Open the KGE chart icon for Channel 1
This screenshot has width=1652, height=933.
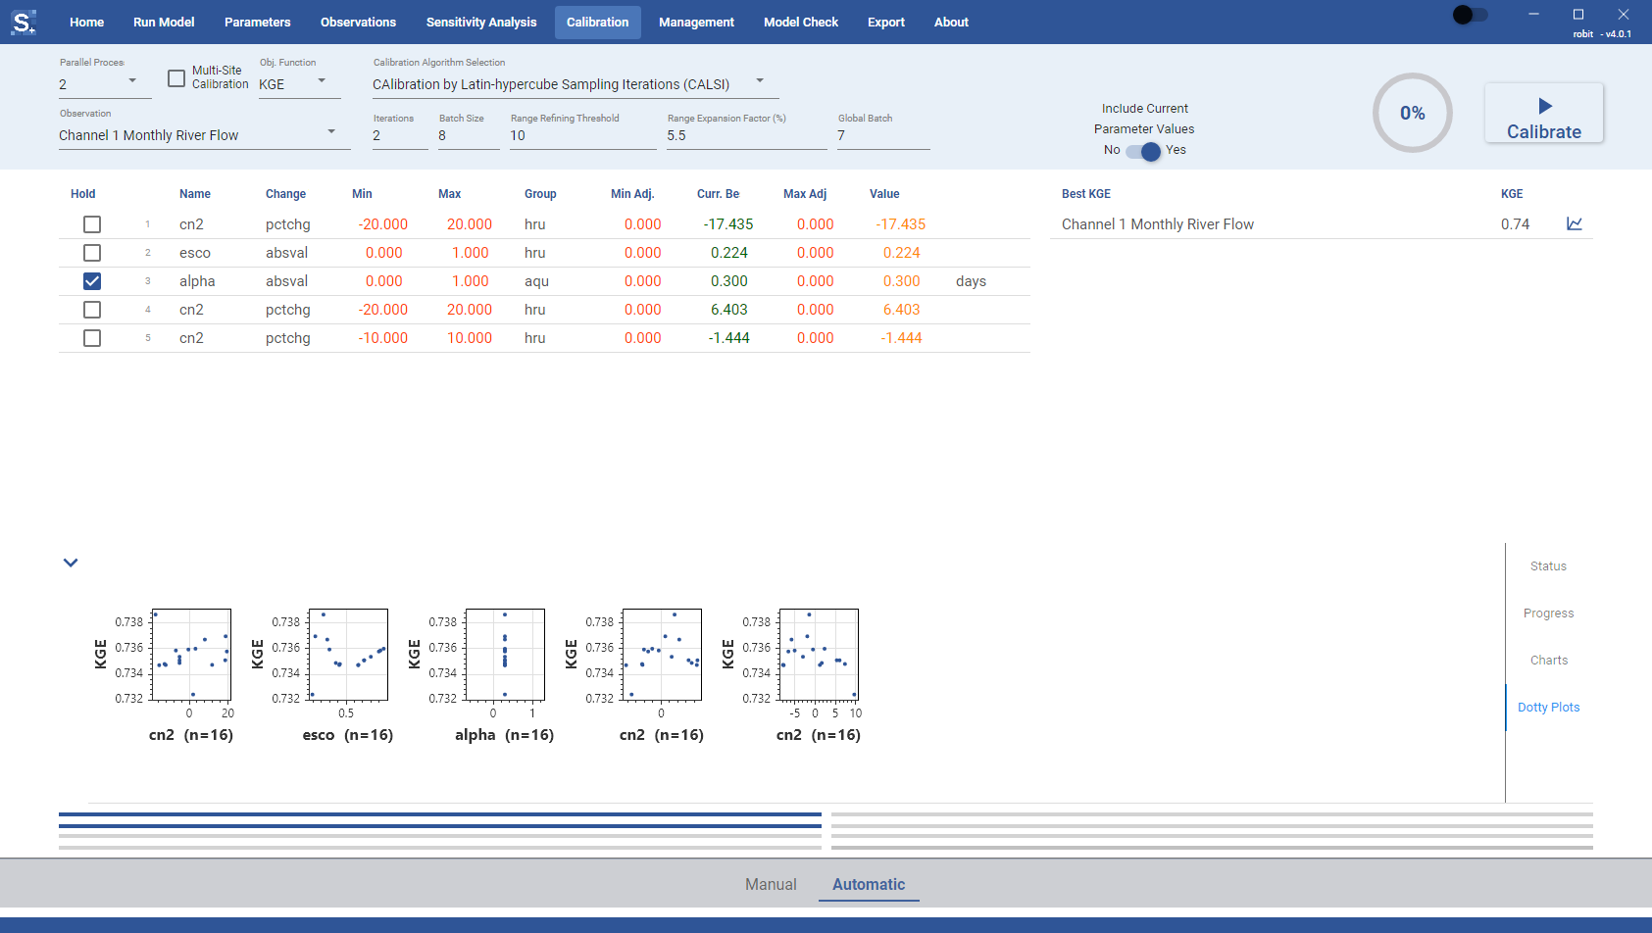click(x=1575, y=223)
